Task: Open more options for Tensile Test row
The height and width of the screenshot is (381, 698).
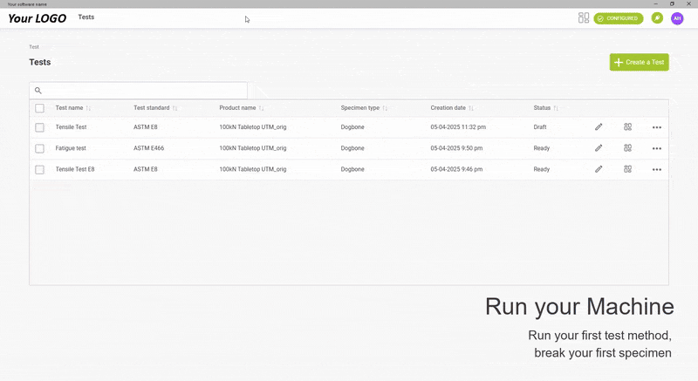Action: coord(657,127)
